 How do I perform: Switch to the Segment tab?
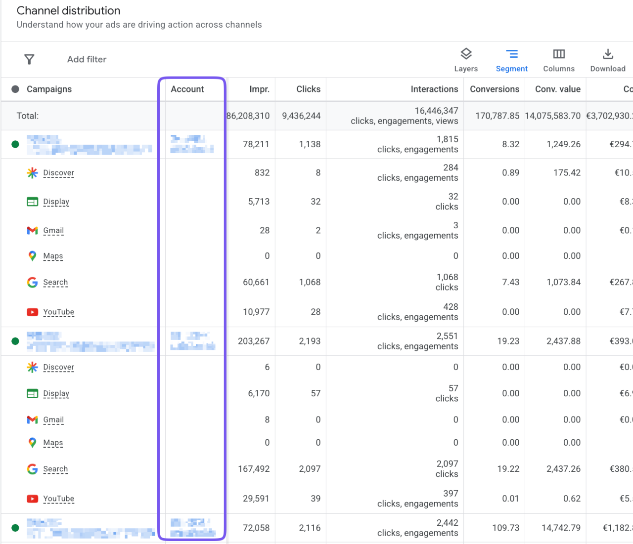(512, 59)
